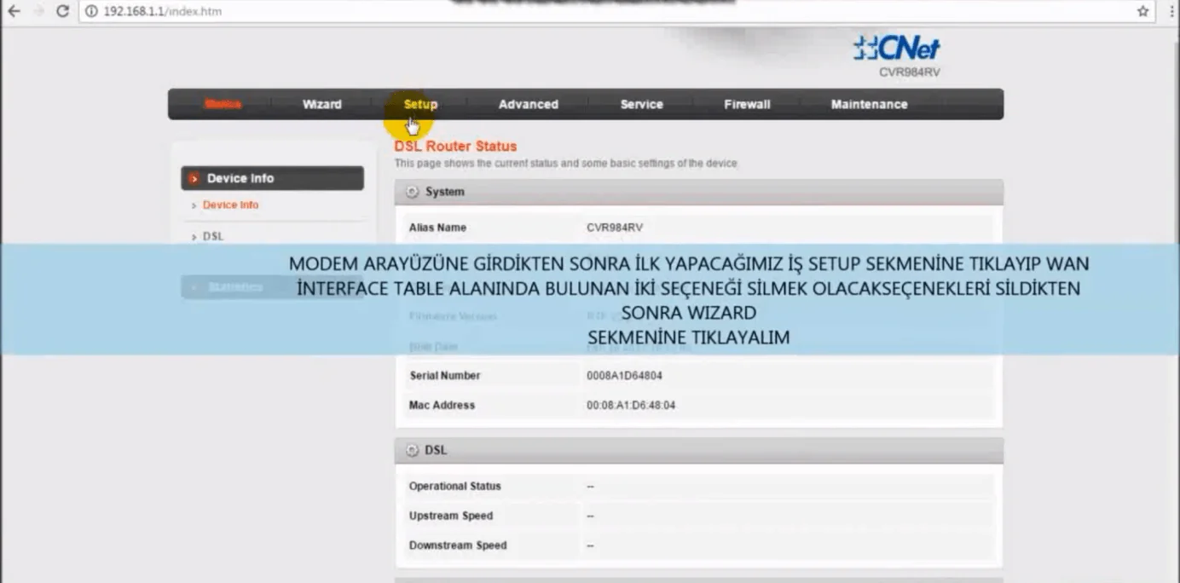Image resolution: width=1180 pixels, height=583 pixels.
Task: Open the Setup tab
Action: pos(420,104)
